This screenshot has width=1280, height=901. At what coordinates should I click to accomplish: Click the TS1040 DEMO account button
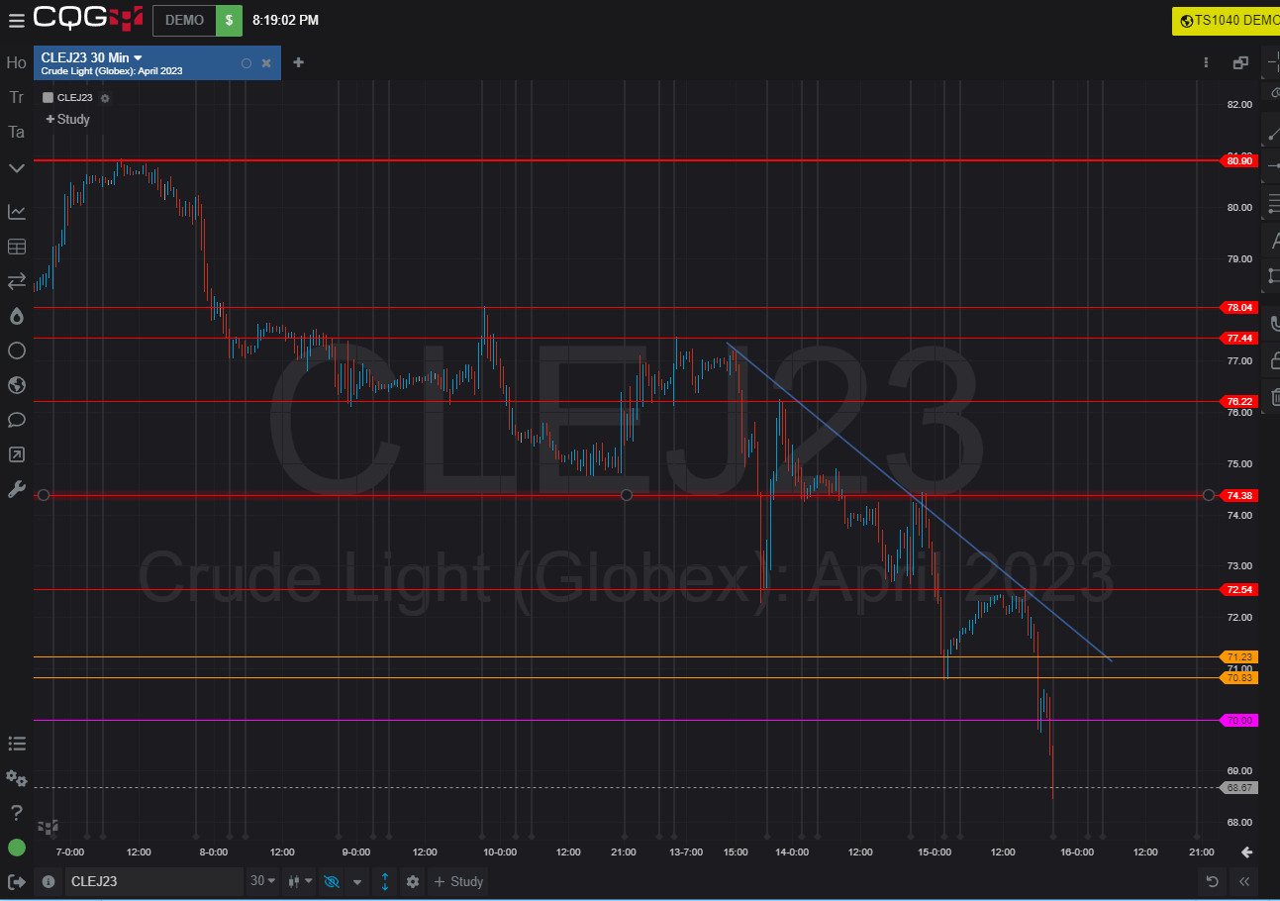coord(1226,21)
